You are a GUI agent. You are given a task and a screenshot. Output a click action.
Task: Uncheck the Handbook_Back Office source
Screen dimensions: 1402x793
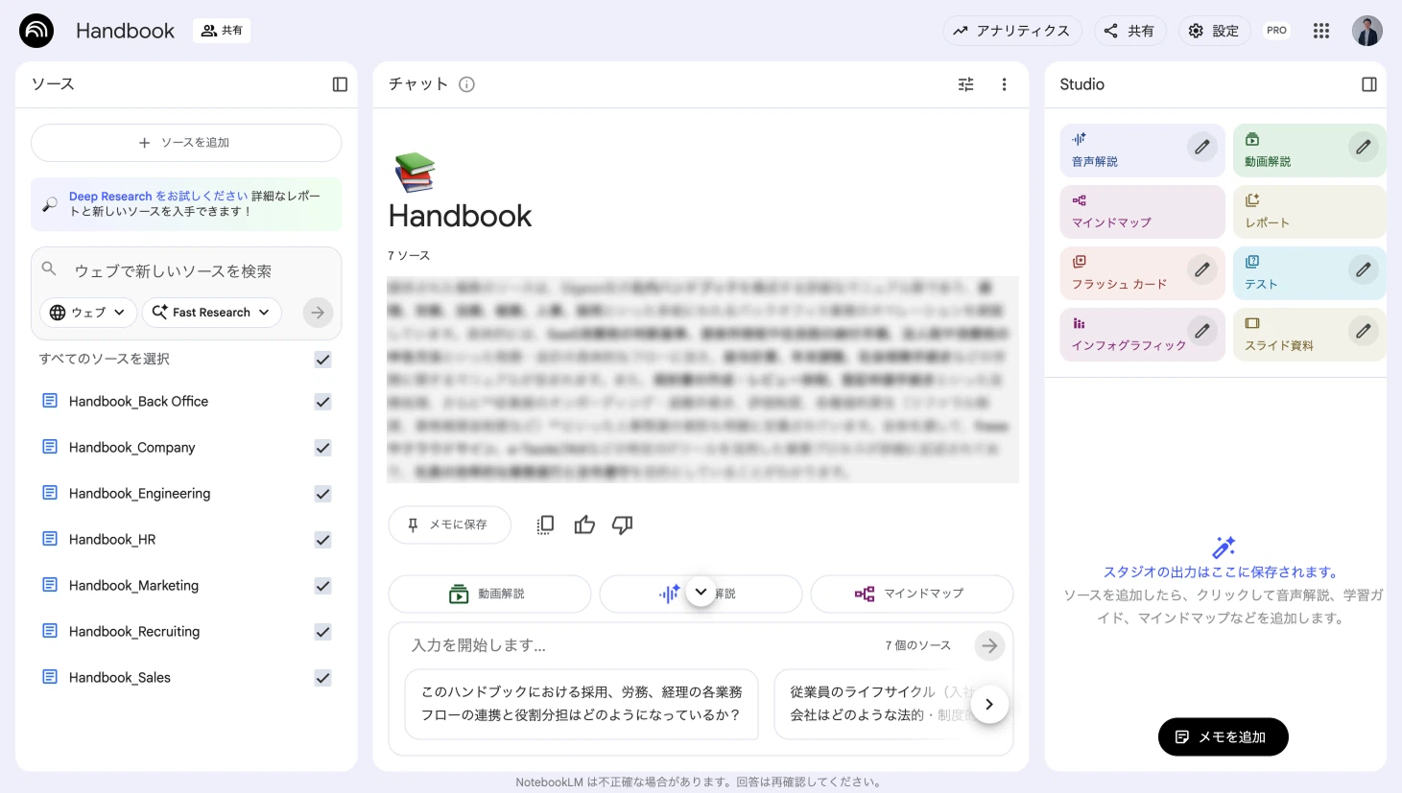coord(323,402)
